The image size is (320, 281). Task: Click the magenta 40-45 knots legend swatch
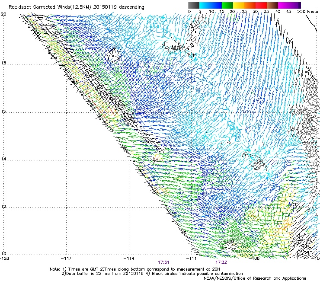(284, 5)
